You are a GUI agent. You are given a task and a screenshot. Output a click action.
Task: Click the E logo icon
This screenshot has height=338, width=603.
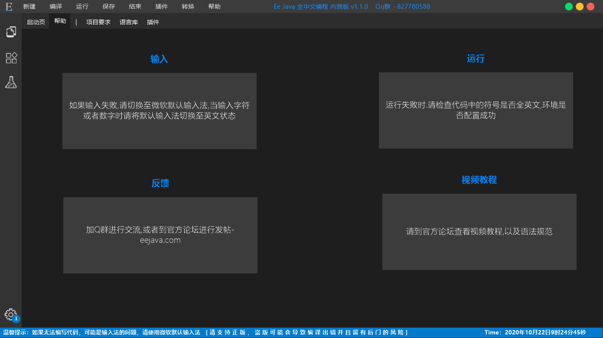9,6
